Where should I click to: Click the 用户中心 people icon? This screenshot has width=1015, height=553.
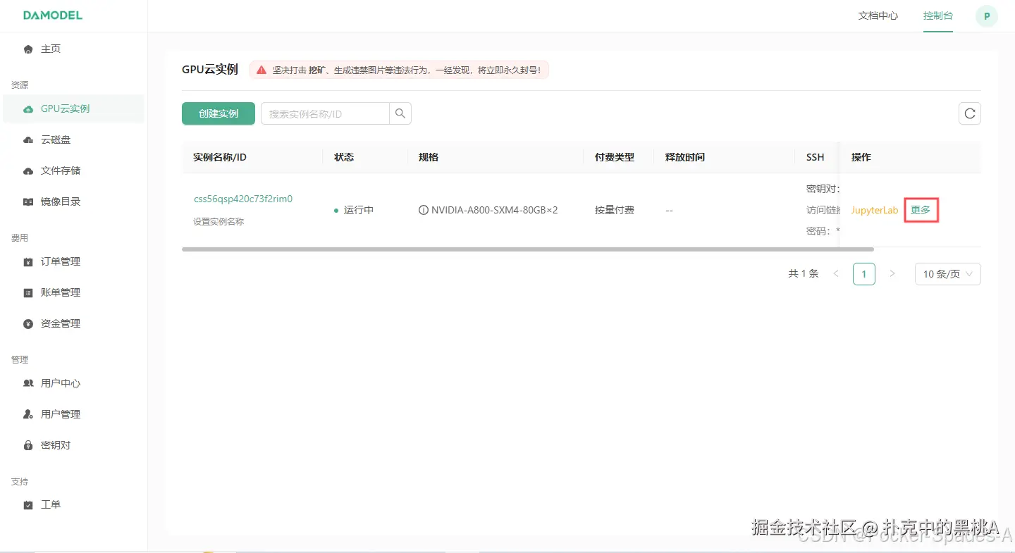(28, 384)
